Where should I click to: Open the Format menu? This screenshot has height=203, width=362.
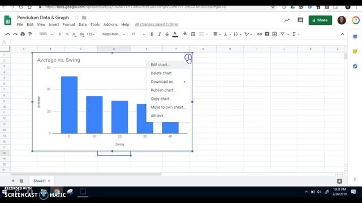69,24
